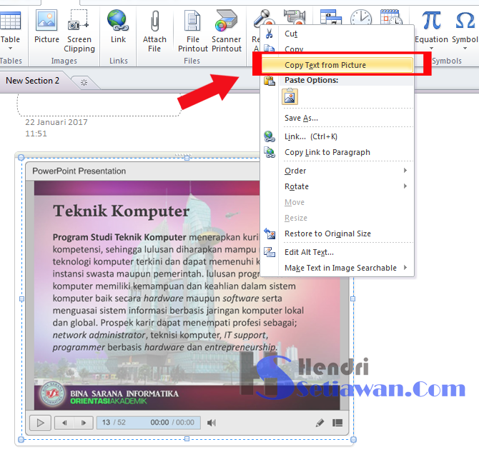Create a new section tab
The width and height of the screenshot is (479, 457).
click(x=84, y=82)
